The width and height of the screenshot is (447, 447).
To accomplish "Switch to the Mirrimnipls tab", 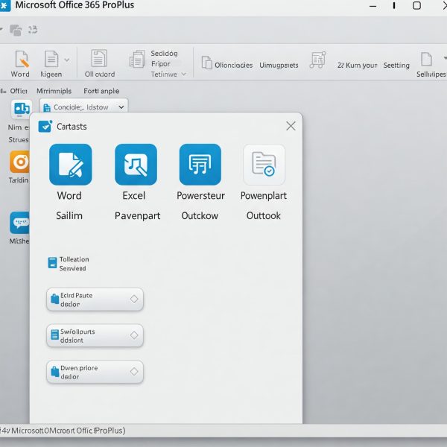I will pyautogui.click(x=54, y=91).
